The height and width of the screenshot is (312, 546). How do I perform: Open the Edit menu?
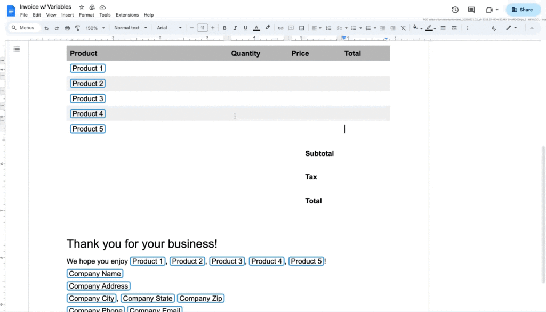(x=37, y=15)
